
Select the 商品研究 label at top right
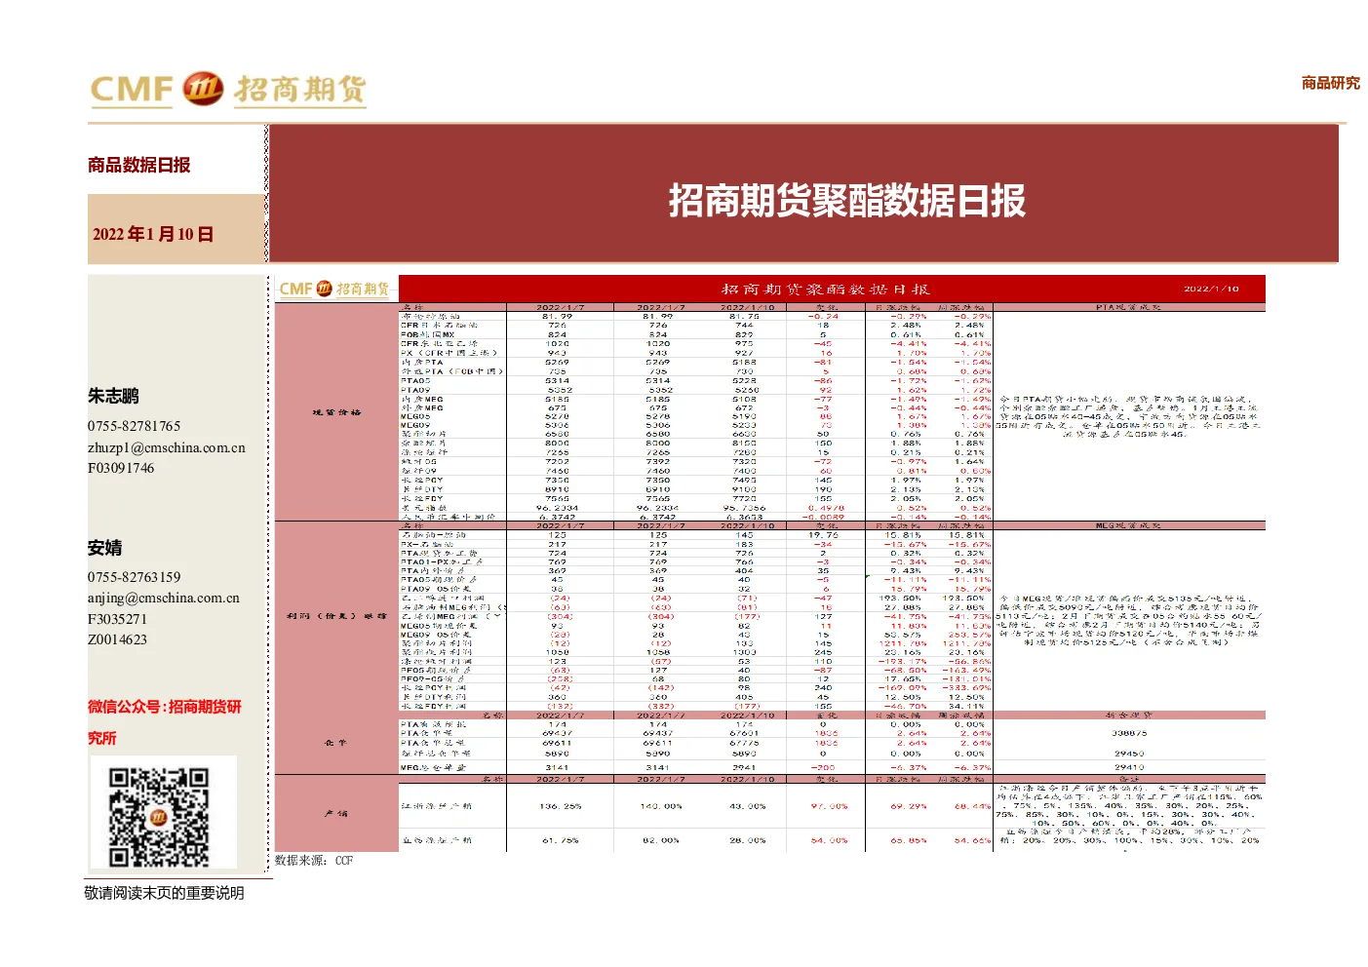coord(1330,83)
